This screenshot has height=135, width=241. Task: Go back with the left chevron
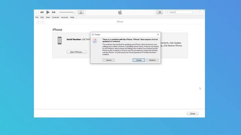pyautogui.click(x=38, y=22)
